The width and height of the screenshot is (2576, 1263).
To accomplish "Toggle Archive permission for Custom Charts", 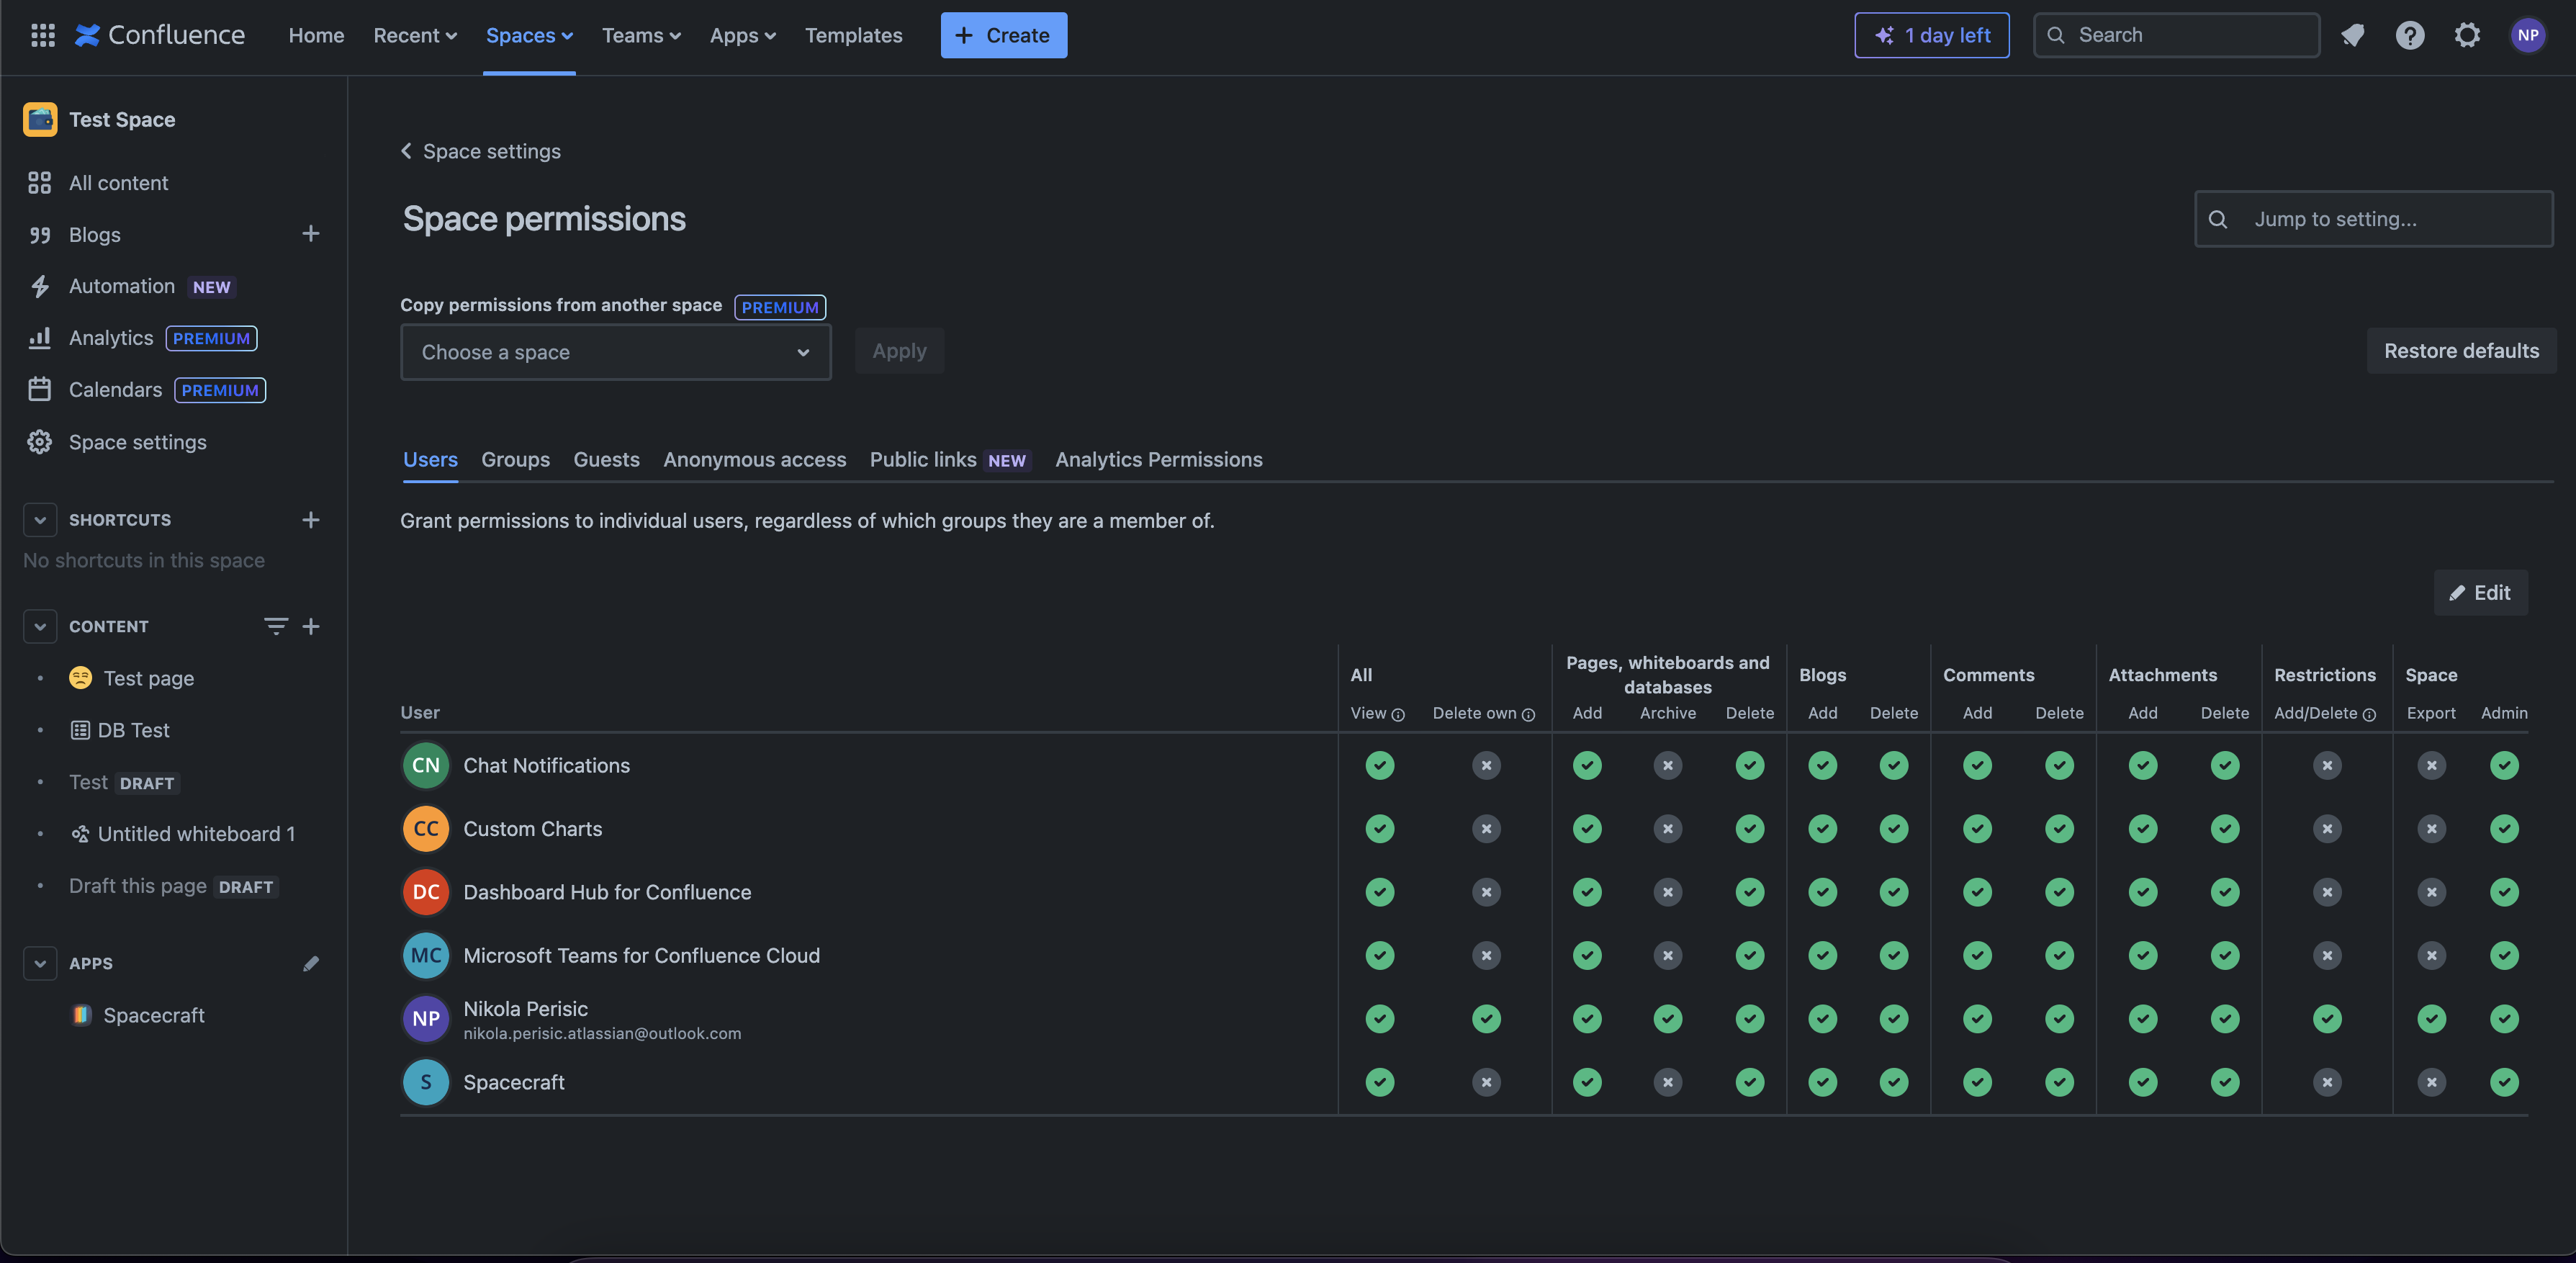I will [1667, 829].
